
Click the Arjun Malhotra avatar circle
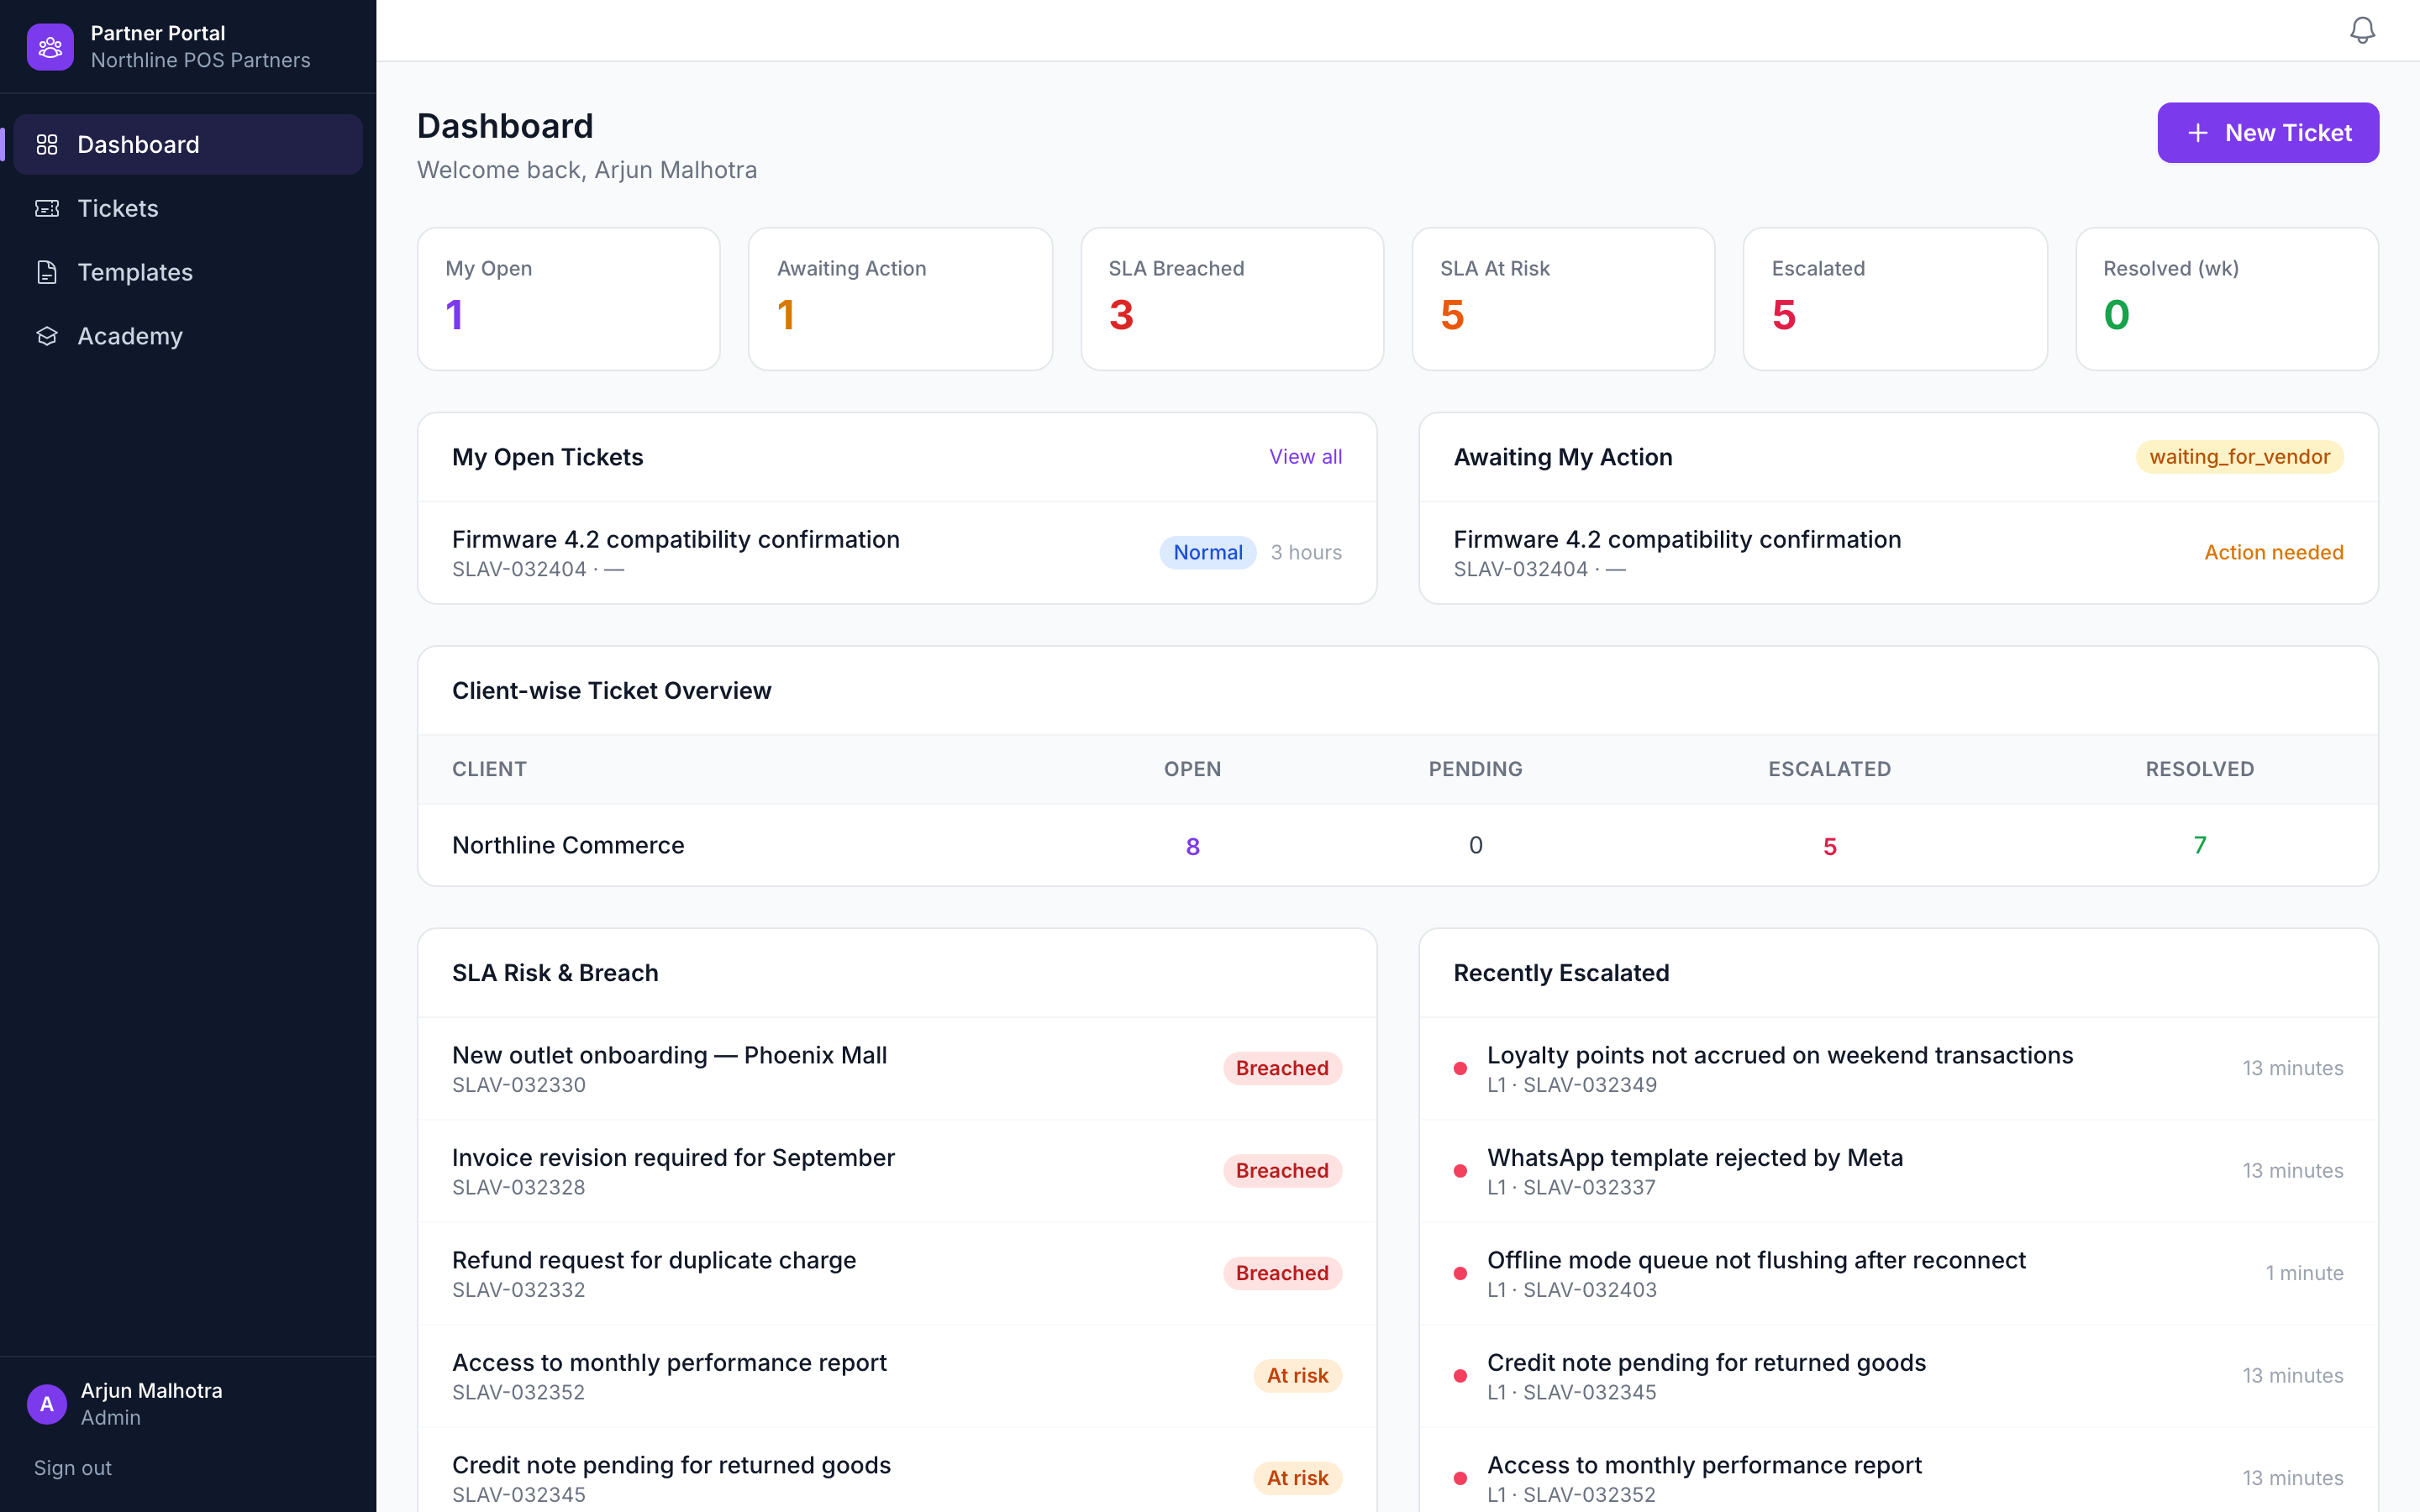pos(47,1404)
